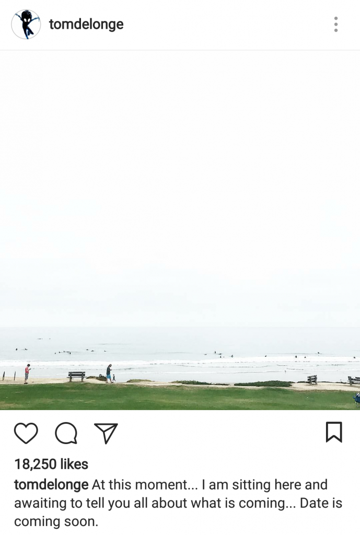Click the small child beside the walking man

[x=114, y=378]
